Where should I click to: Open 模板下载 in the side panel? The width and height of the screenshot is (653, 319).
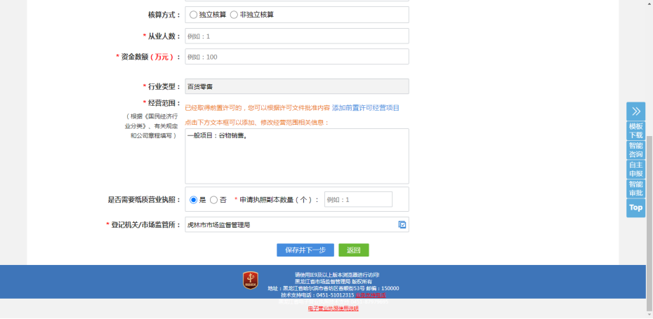click(635, 130)
